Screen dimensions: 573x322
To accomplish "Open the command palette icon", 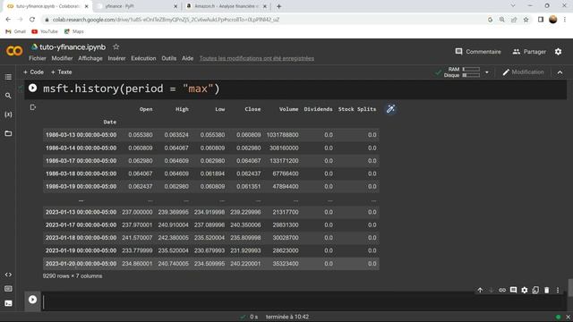I will tap(8, 289).
